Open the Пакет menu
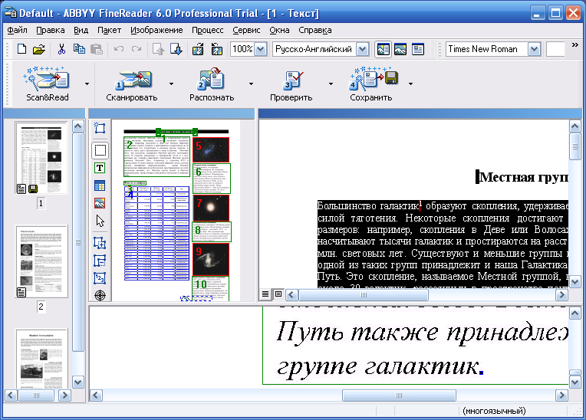Viewport: 586px width, 420px height. (x=109, y=30)
